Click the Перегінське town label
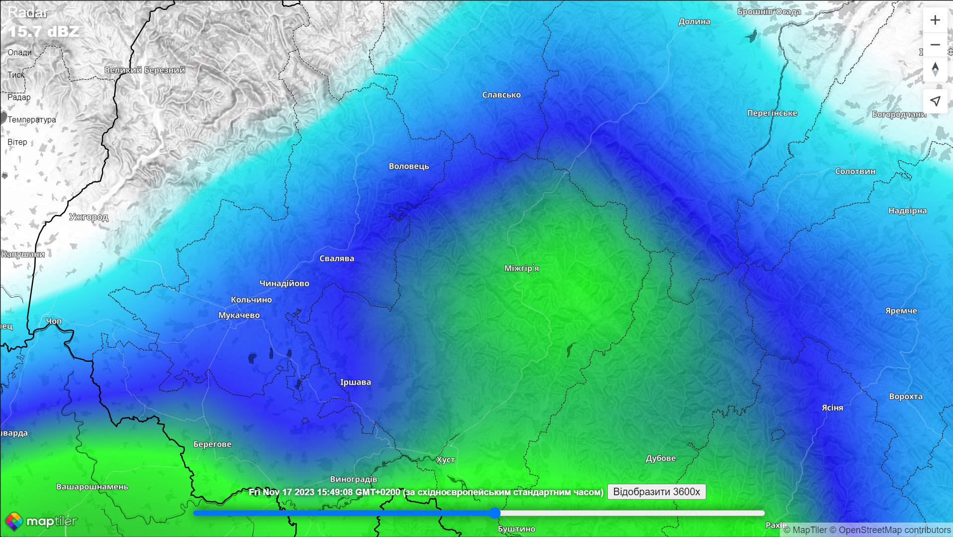Screen dimensions: 953x537 (772, 113)
